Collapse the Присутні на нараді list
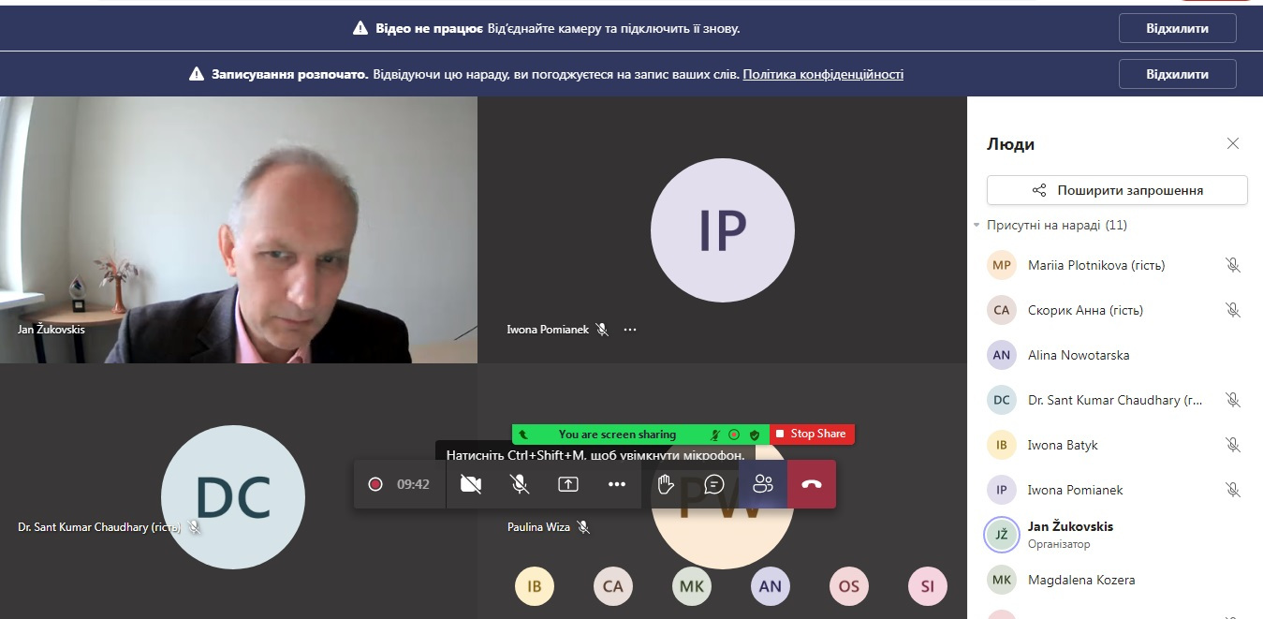Image resolution: width=1263 pixels, height=619 pixels. (x=977, y=226)
